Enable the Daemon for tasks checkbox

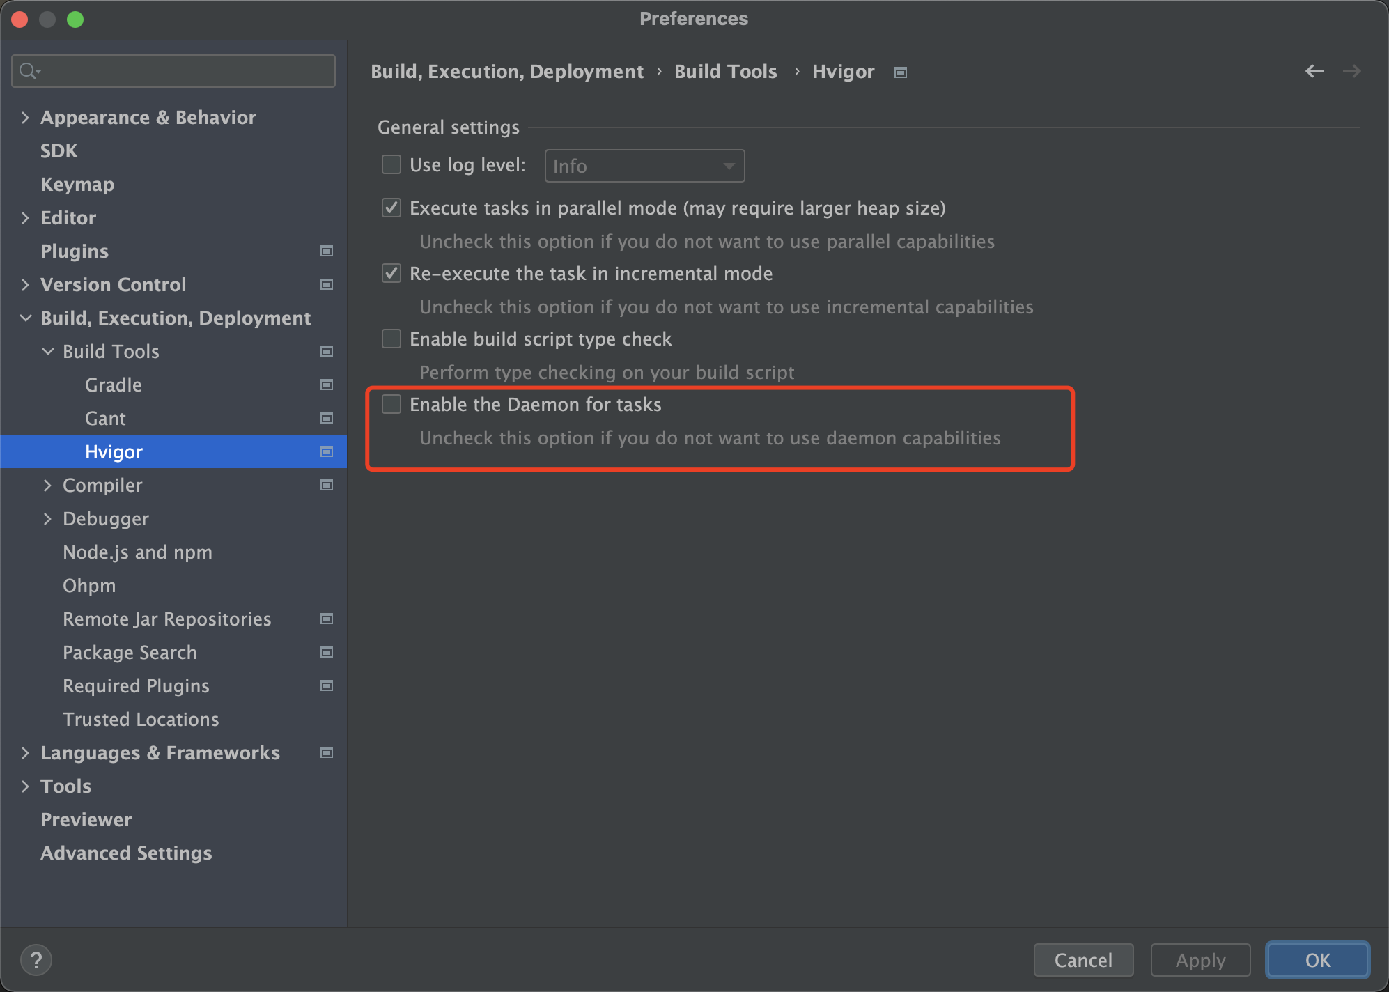[391, 404]
